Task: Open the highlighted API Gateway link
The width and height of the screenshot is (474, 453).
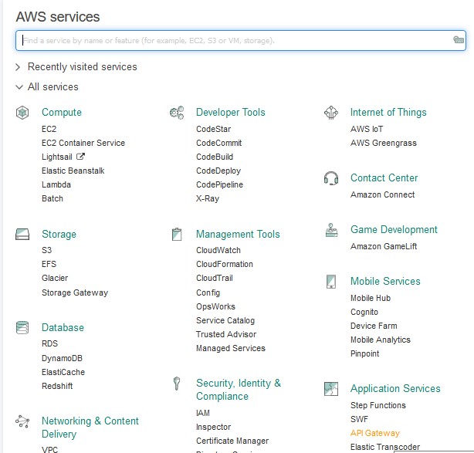Action: [x=375, y=433]
